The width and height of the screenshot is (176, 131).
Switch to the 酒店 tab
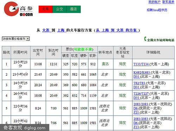coord(74,9)
